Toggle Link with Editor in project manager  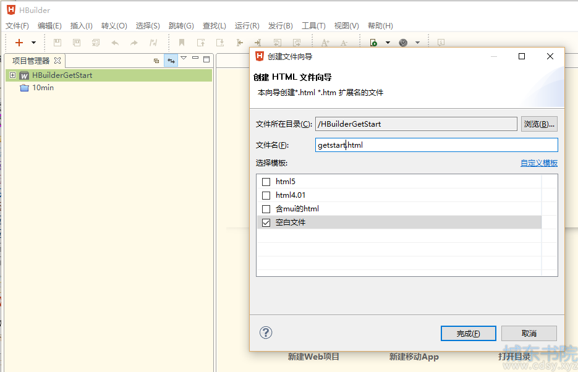pyautogui.click(x=171, y=61)
